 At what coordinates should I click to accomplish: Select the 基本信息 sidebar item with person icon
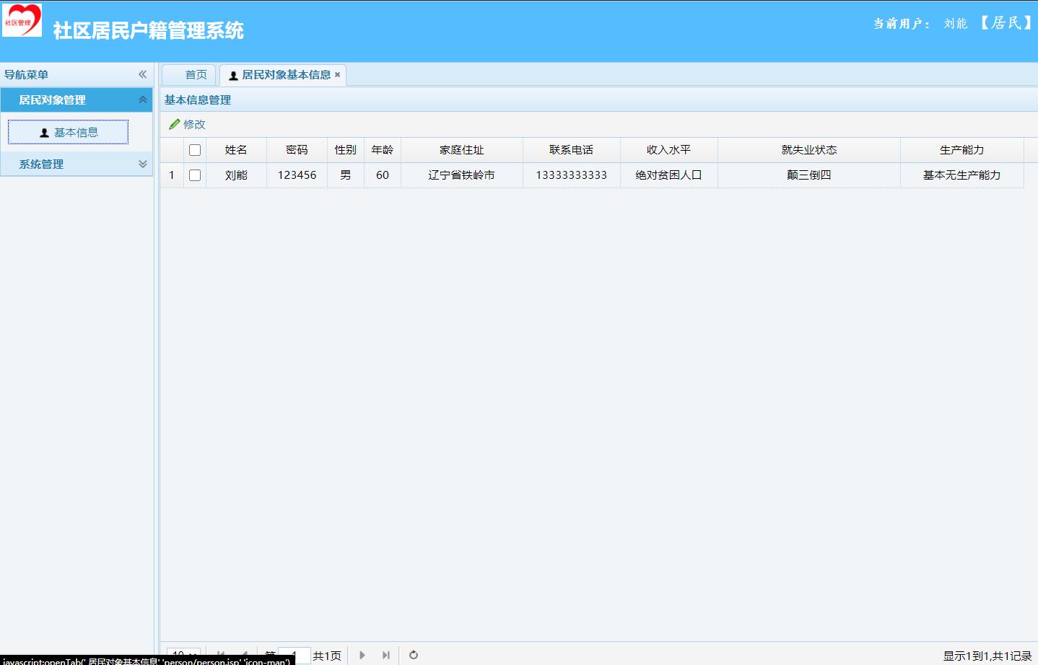tap(67, 131)
